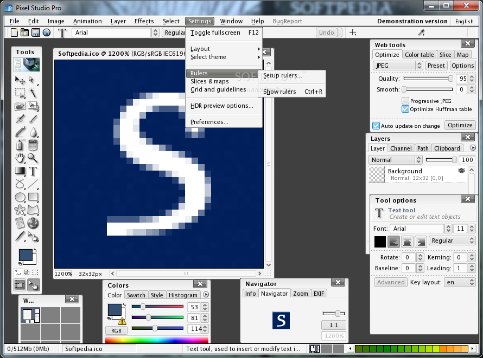Click the globe web toolbar icon
Viewport: 483px width, 358px height.
[47, 32]
